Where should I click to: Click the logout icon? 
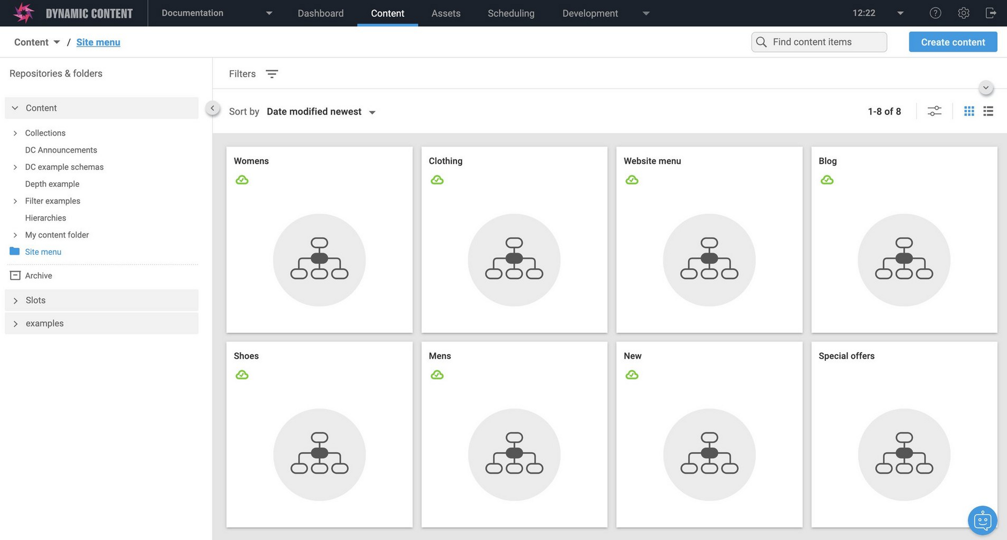[991, 12]
